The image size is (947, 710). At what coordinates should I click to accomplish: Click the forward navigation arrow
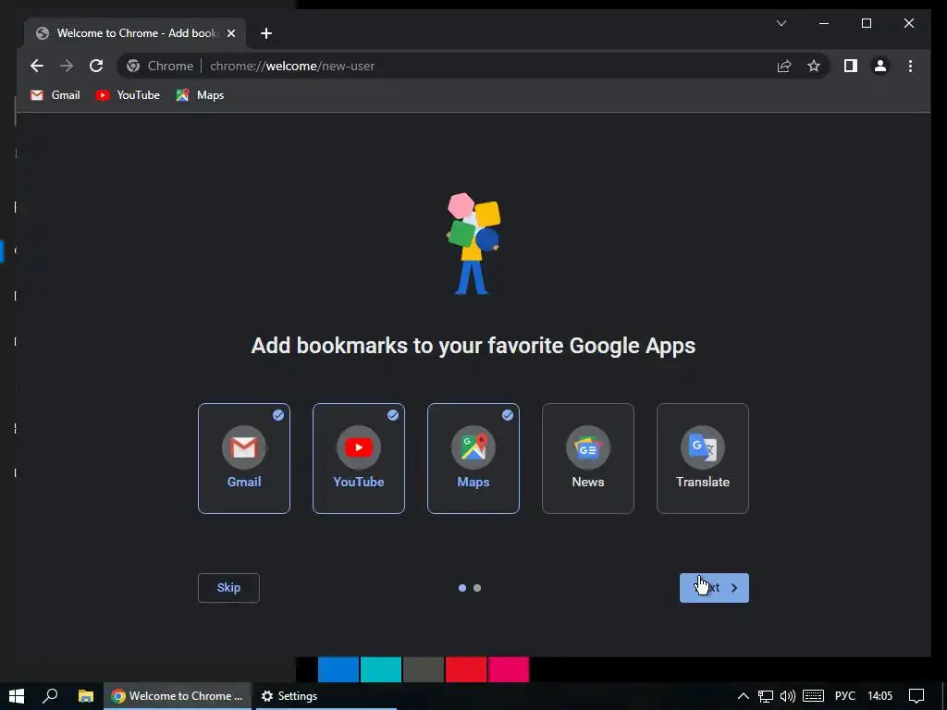(67, 66)
